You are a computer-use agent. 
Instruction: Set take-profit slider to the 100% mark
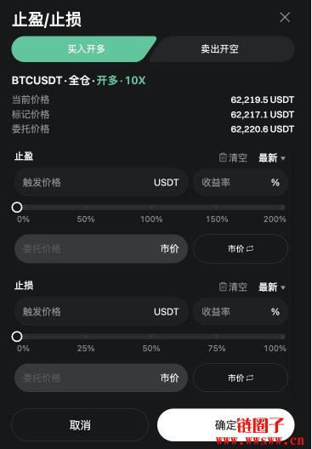pyautogui.click(x=151, y=207)
